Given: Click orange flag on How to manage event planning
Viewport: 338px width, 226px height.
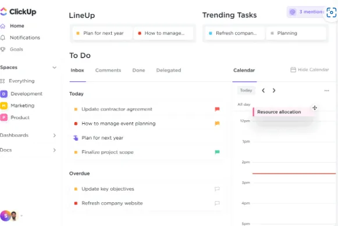Looking at the screenshot, I should point(217,123).
